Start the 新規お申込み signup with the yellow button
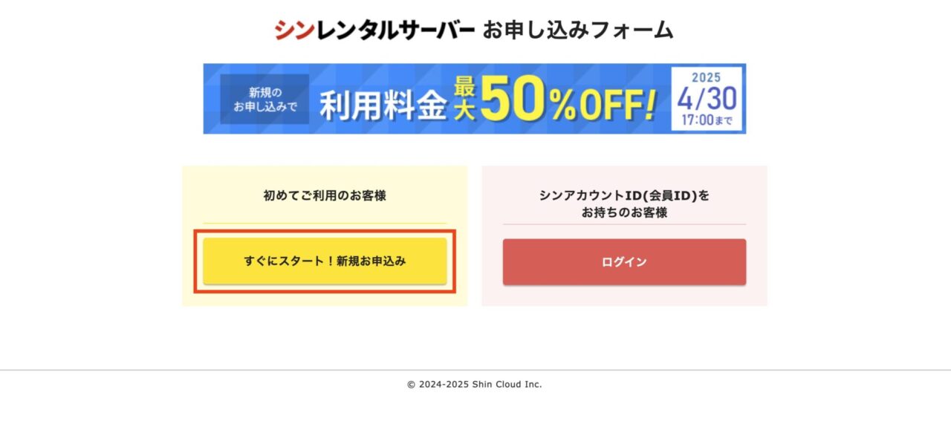This screenshot has width=951, height=436. click(x=325, y=261)
